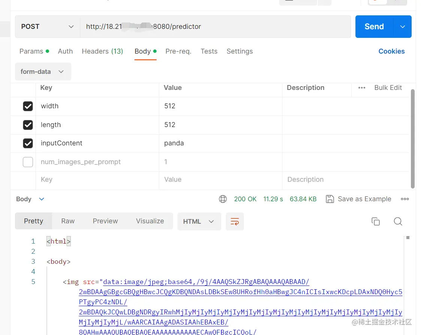Uncheck the inputContent parameter checkbox
Screen dimensions: 421x335
click(28, 144)
